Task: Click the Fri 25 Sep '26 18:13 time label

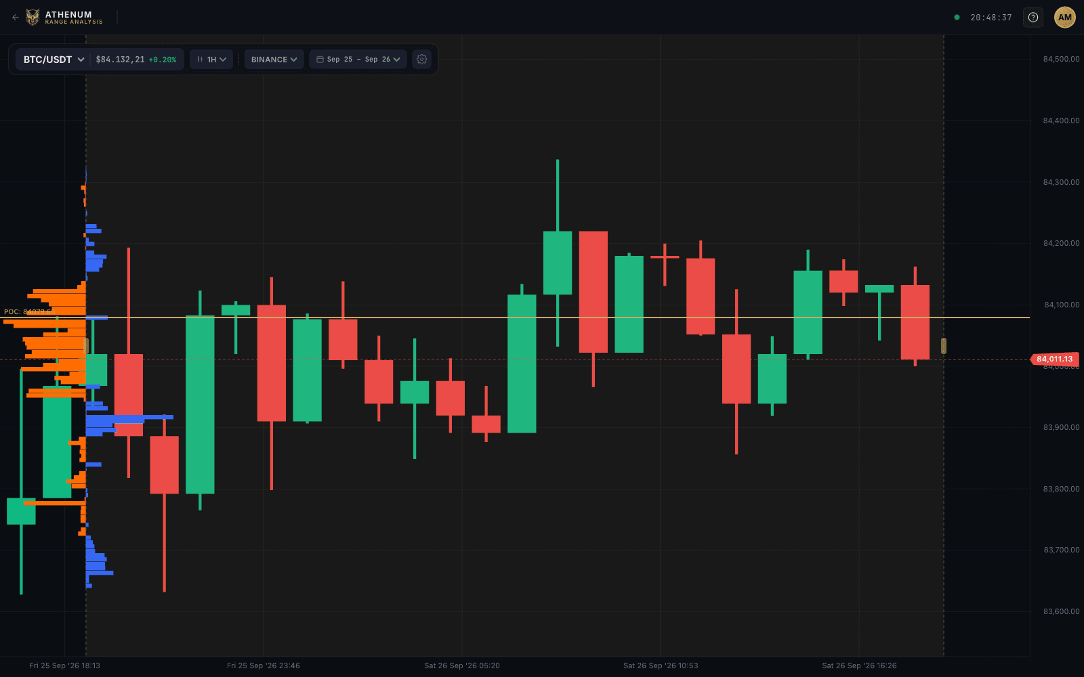Action: (x=64, y=665)
